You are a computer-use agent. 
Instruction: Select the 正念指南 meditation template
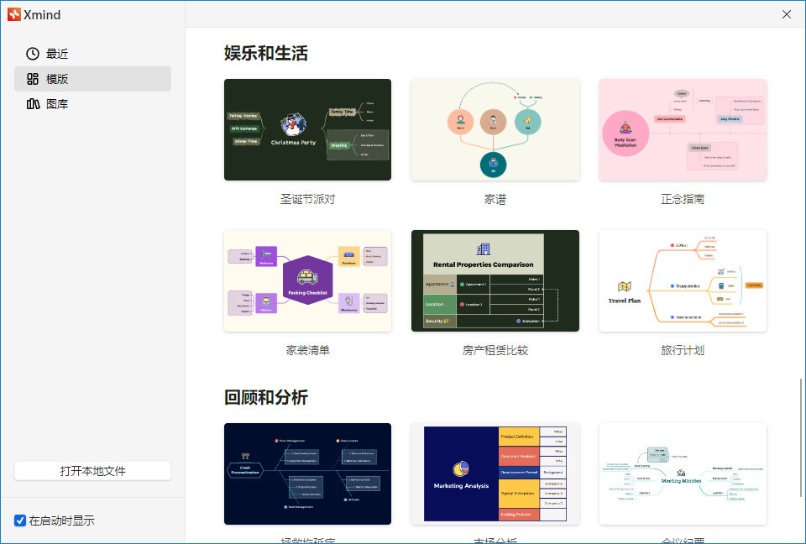click(683, 129)
